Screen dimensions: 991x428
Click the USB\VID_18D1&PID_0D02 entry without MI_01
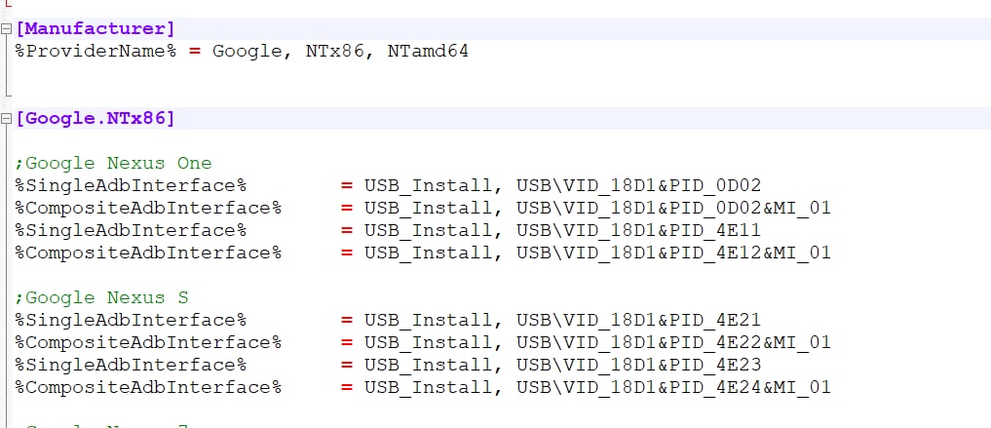click(x=639, y=186)
